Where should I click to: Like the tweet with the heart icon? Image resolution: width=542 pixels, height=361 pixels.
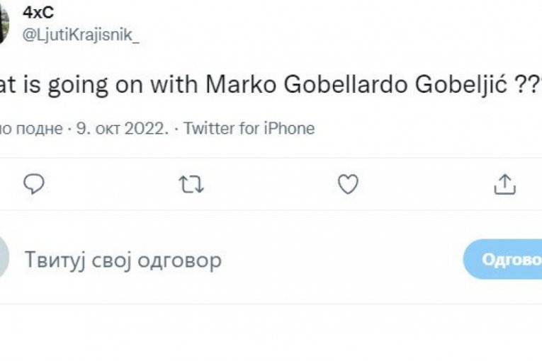[347, 185]
